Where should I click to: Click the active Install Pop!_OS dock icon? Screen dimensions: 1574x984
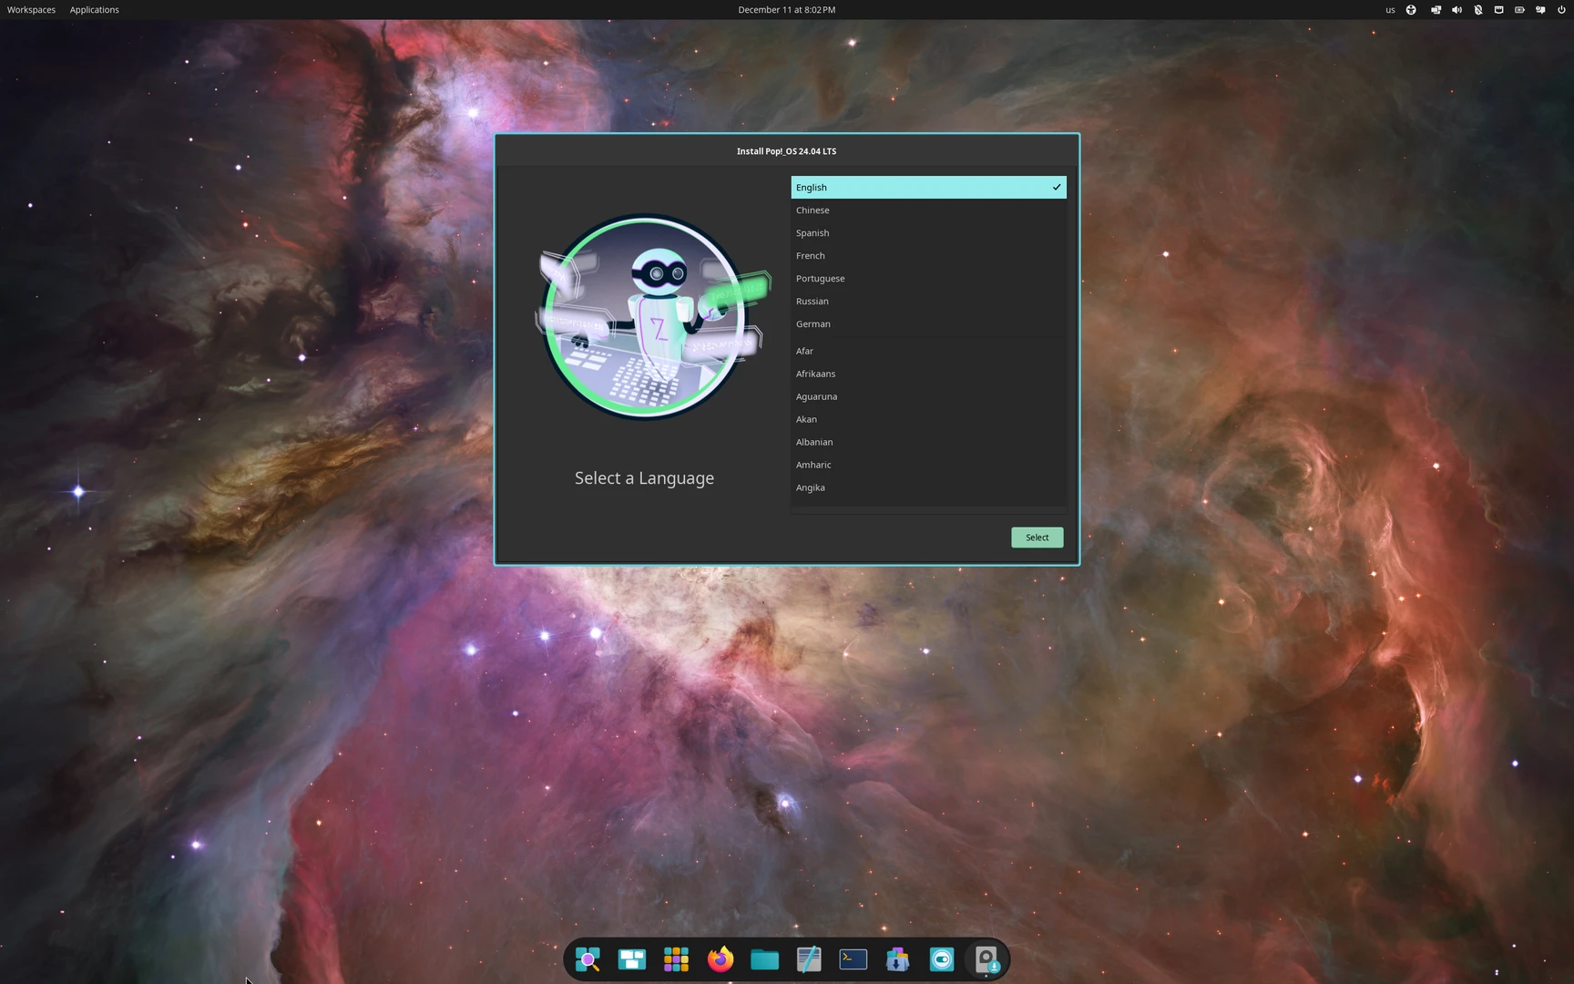click(x=986, y=958)
